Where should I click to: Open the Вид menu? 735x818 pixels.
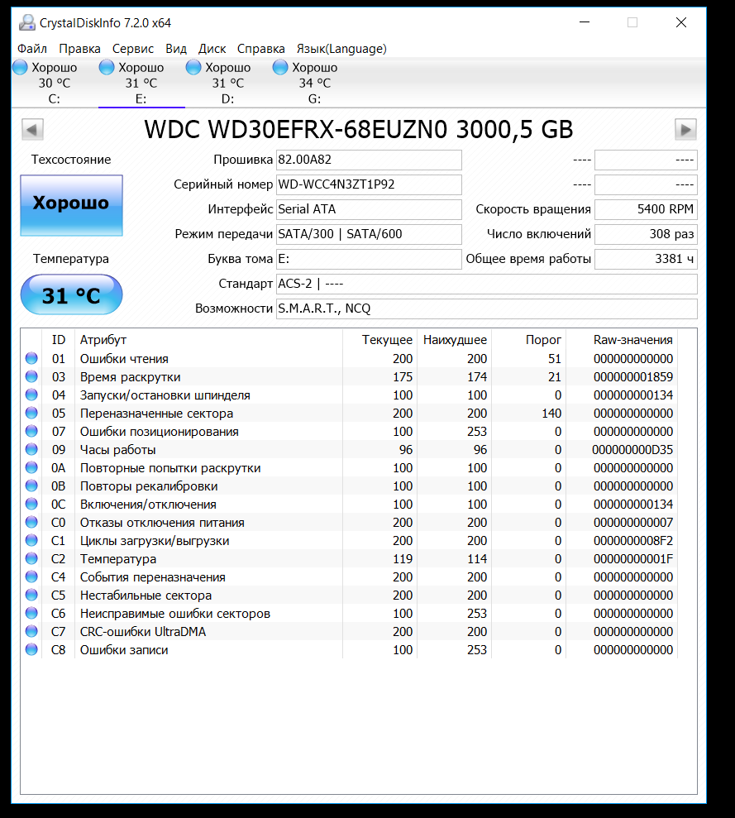point(176,49)
